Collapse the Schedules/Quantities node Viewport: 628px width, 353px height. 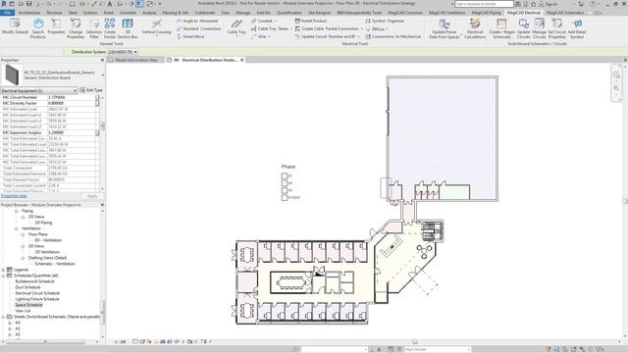tap(4, 276)
